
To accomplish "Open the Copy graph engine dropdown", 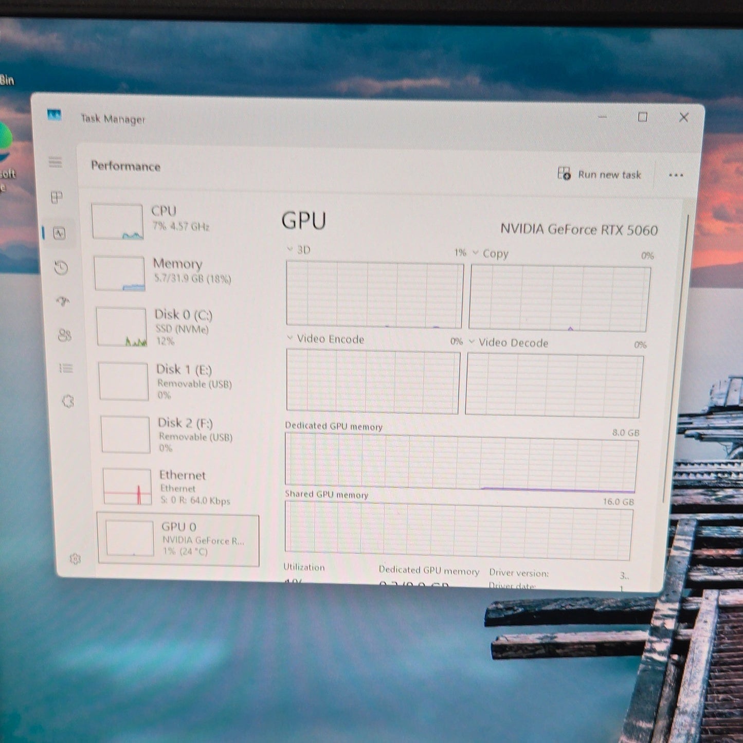I will (x=475, y=252).
